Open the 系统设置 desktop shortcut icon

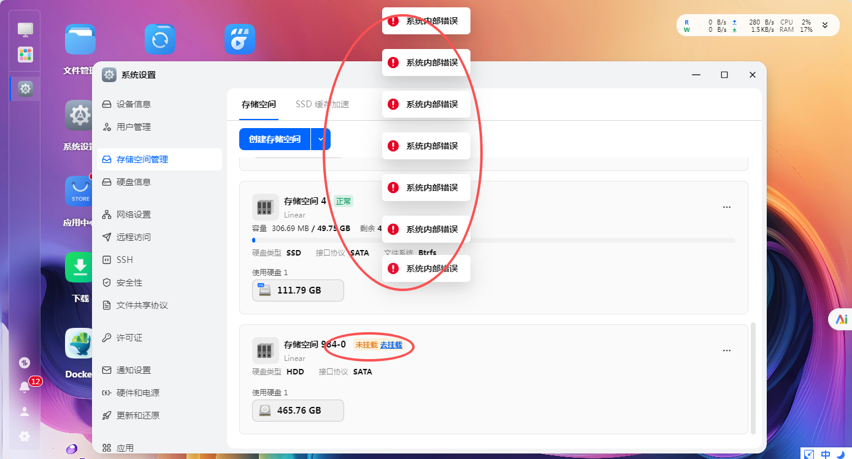80,115
